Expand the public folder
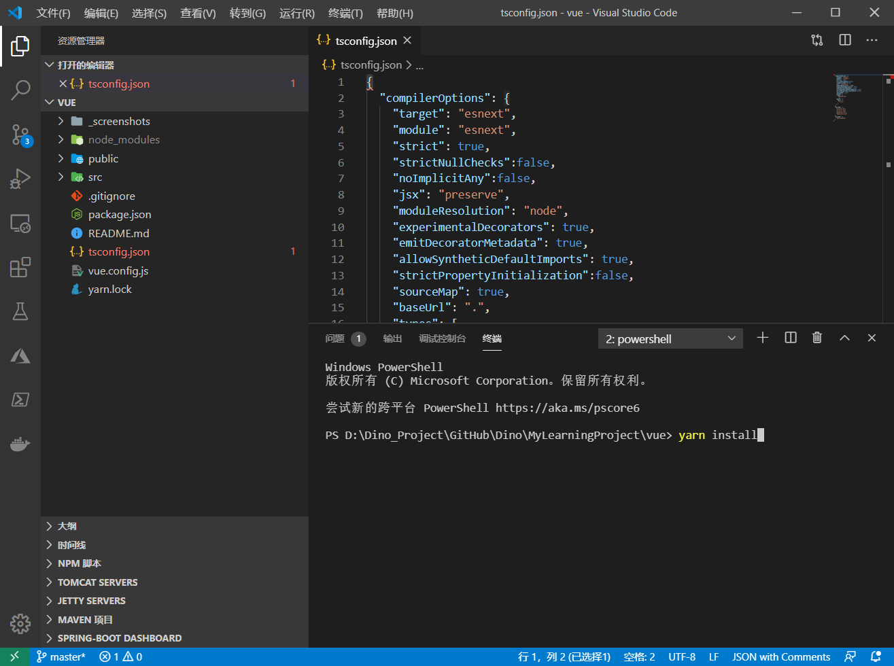The width and height of the screenshot is (894, 666). point(175,158)
